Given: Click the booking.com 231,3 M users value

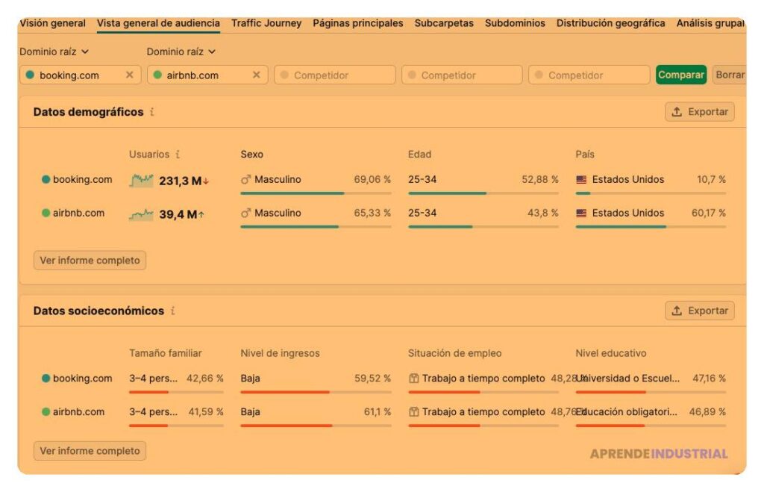Looking at the screenshot, I should point(181,181).
